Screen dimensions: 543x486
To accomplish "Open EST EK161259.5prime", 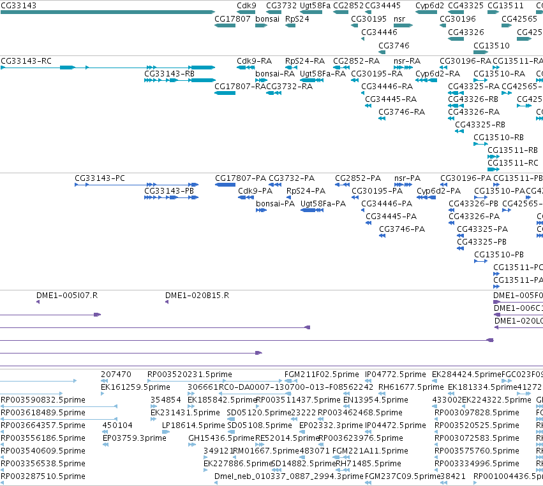I will 135,387.
